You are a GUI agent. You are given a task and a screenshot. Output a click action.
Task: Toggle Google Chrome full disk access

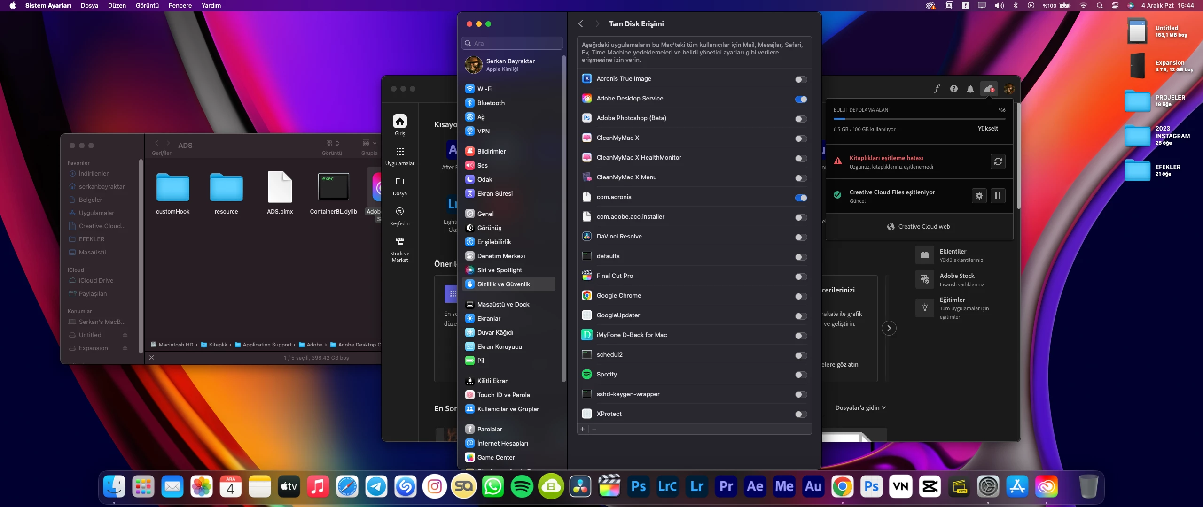801,296
